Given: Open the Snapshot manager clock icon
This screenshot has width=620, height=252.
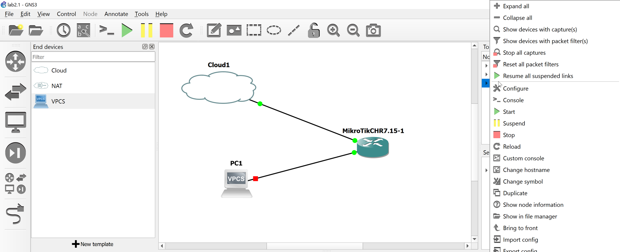Looking at the screenshot, I should coord(64,30).
